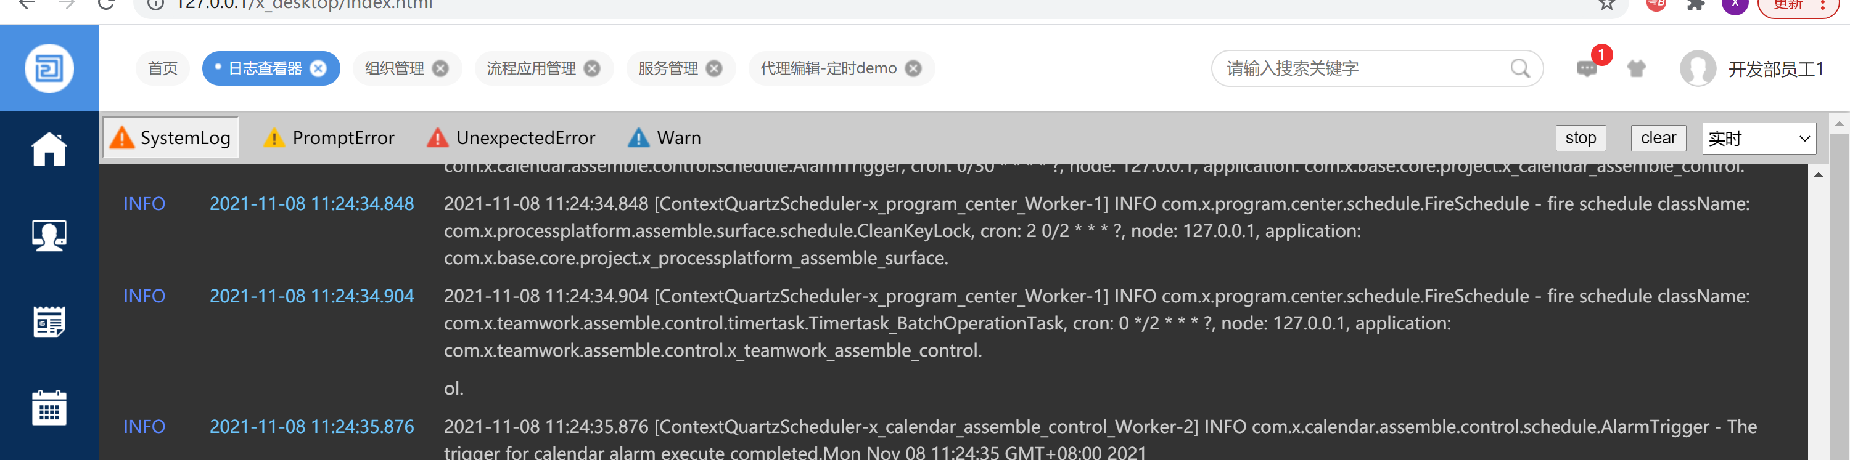
Task: Close the 代理编辑-定时demo tab
Action: point(913,68)
